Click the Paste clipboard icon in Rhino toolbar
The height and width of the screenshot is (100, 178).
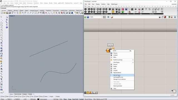tap(20, 13)
